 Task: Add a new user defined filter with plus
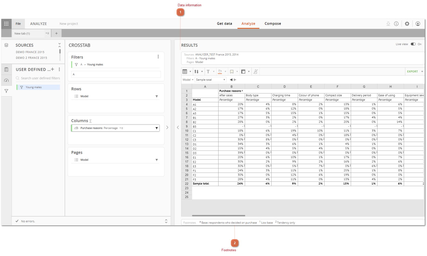tap(53, 69)
